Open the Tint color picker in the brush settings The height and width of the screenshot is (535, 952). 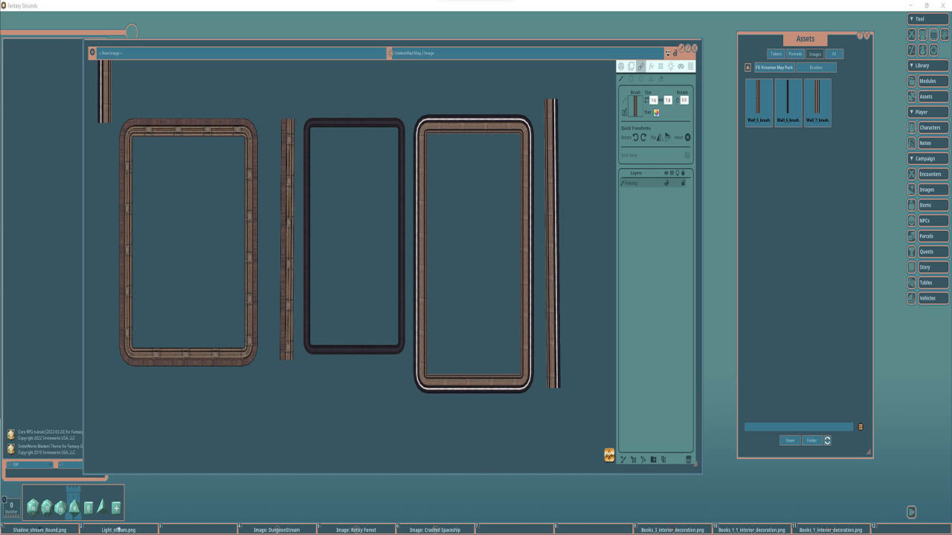tap(656, 113)
